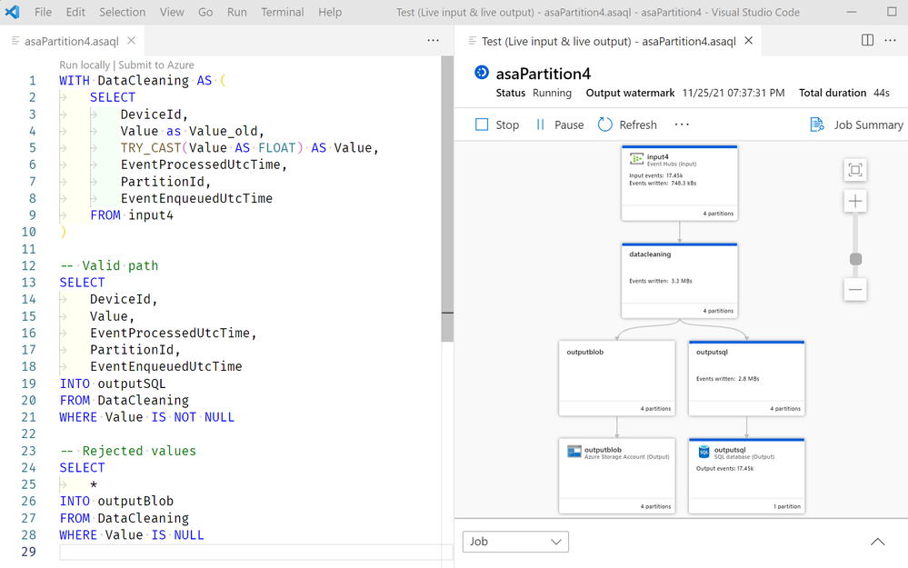Click the '-- Rejected values' comment

coord(127,451)
